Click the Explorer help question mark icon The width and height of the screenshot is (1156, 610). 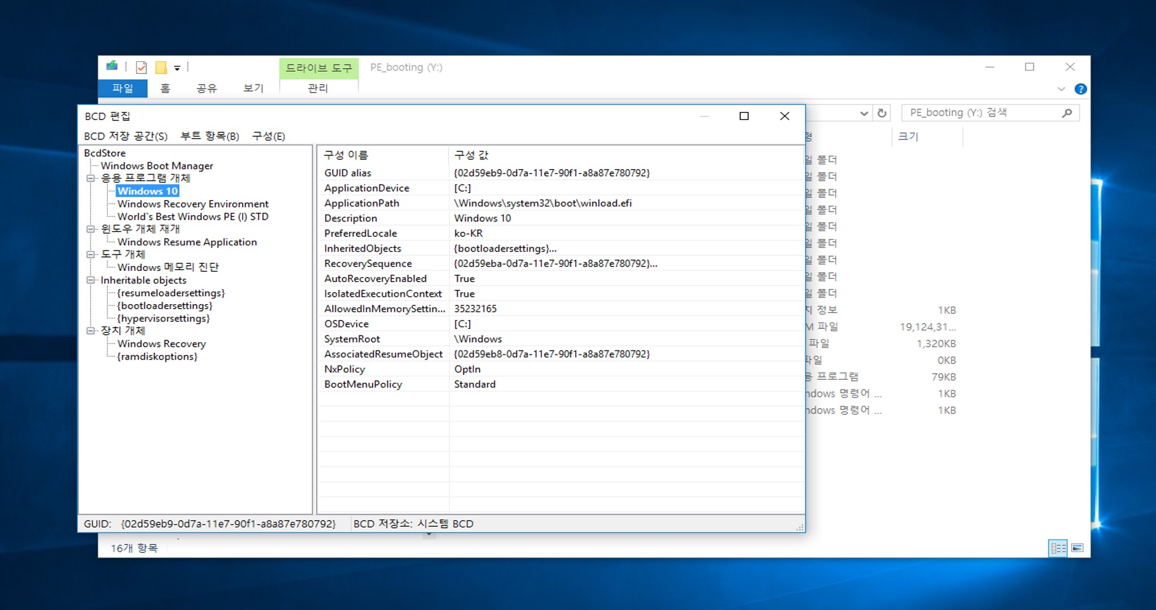click(1080, 89)
